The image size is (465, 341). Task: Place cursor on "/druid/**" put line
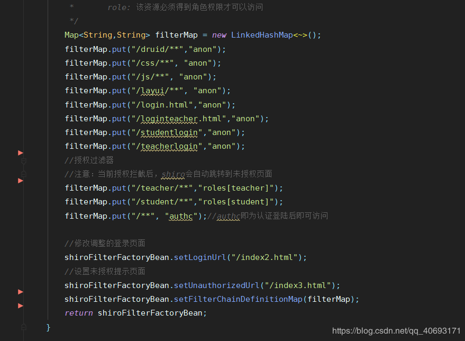pos(145,49)
